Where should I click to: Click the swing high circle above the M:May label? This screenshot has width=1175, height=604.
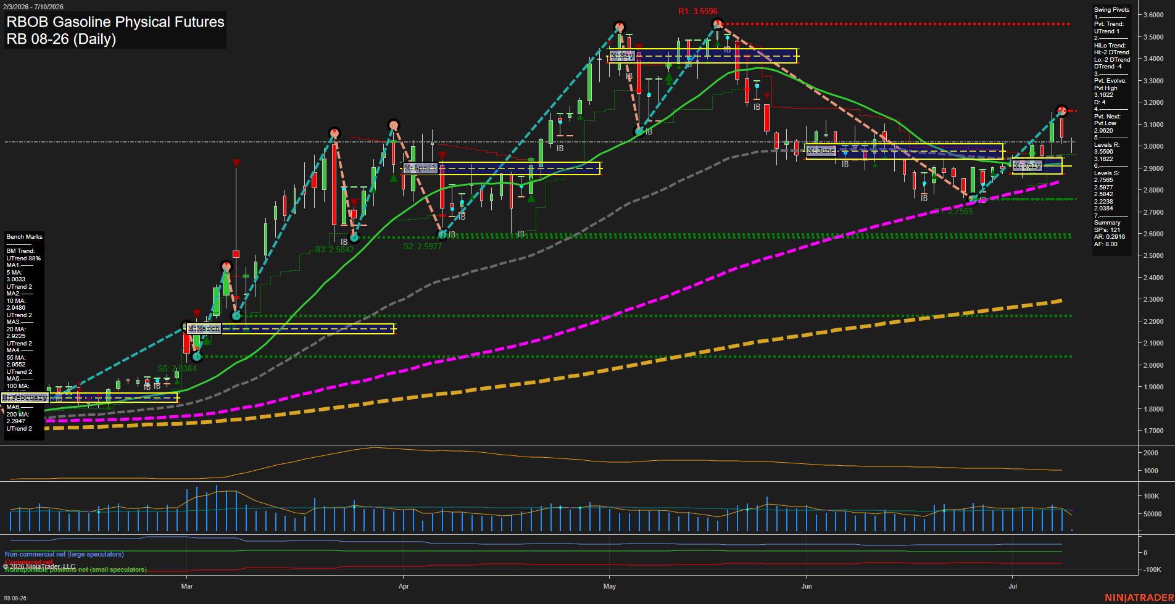[620, 27]
